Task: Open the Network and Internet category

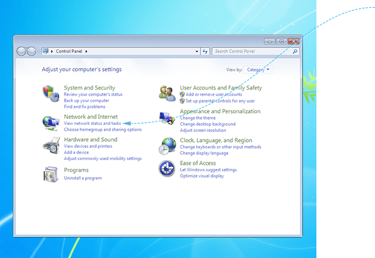Action: click(91, 117)
